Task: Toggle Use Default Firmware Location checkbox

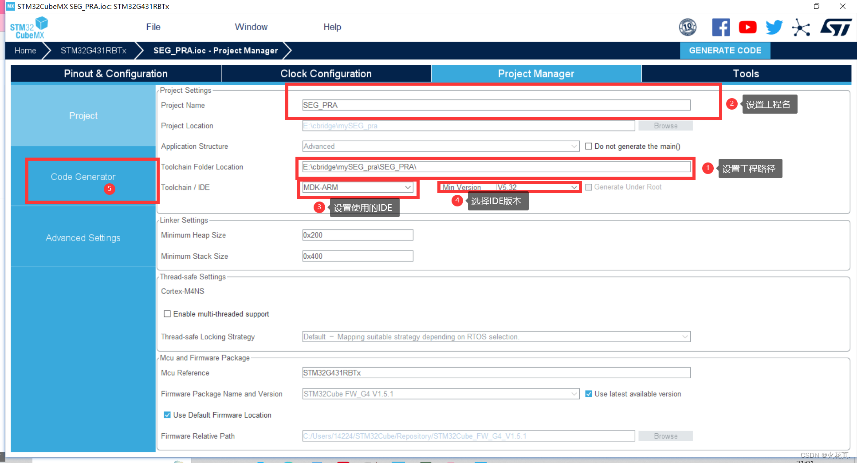Action: tap(167, 415)
